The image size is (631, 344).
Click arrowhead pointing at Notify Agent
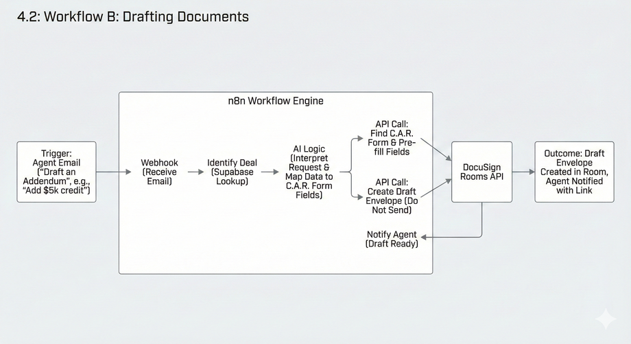424,238
